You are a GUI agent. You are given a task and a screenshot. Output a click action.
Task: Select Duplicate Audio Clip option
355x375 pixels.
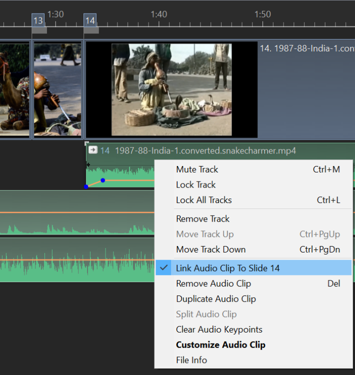click(215, 299)
